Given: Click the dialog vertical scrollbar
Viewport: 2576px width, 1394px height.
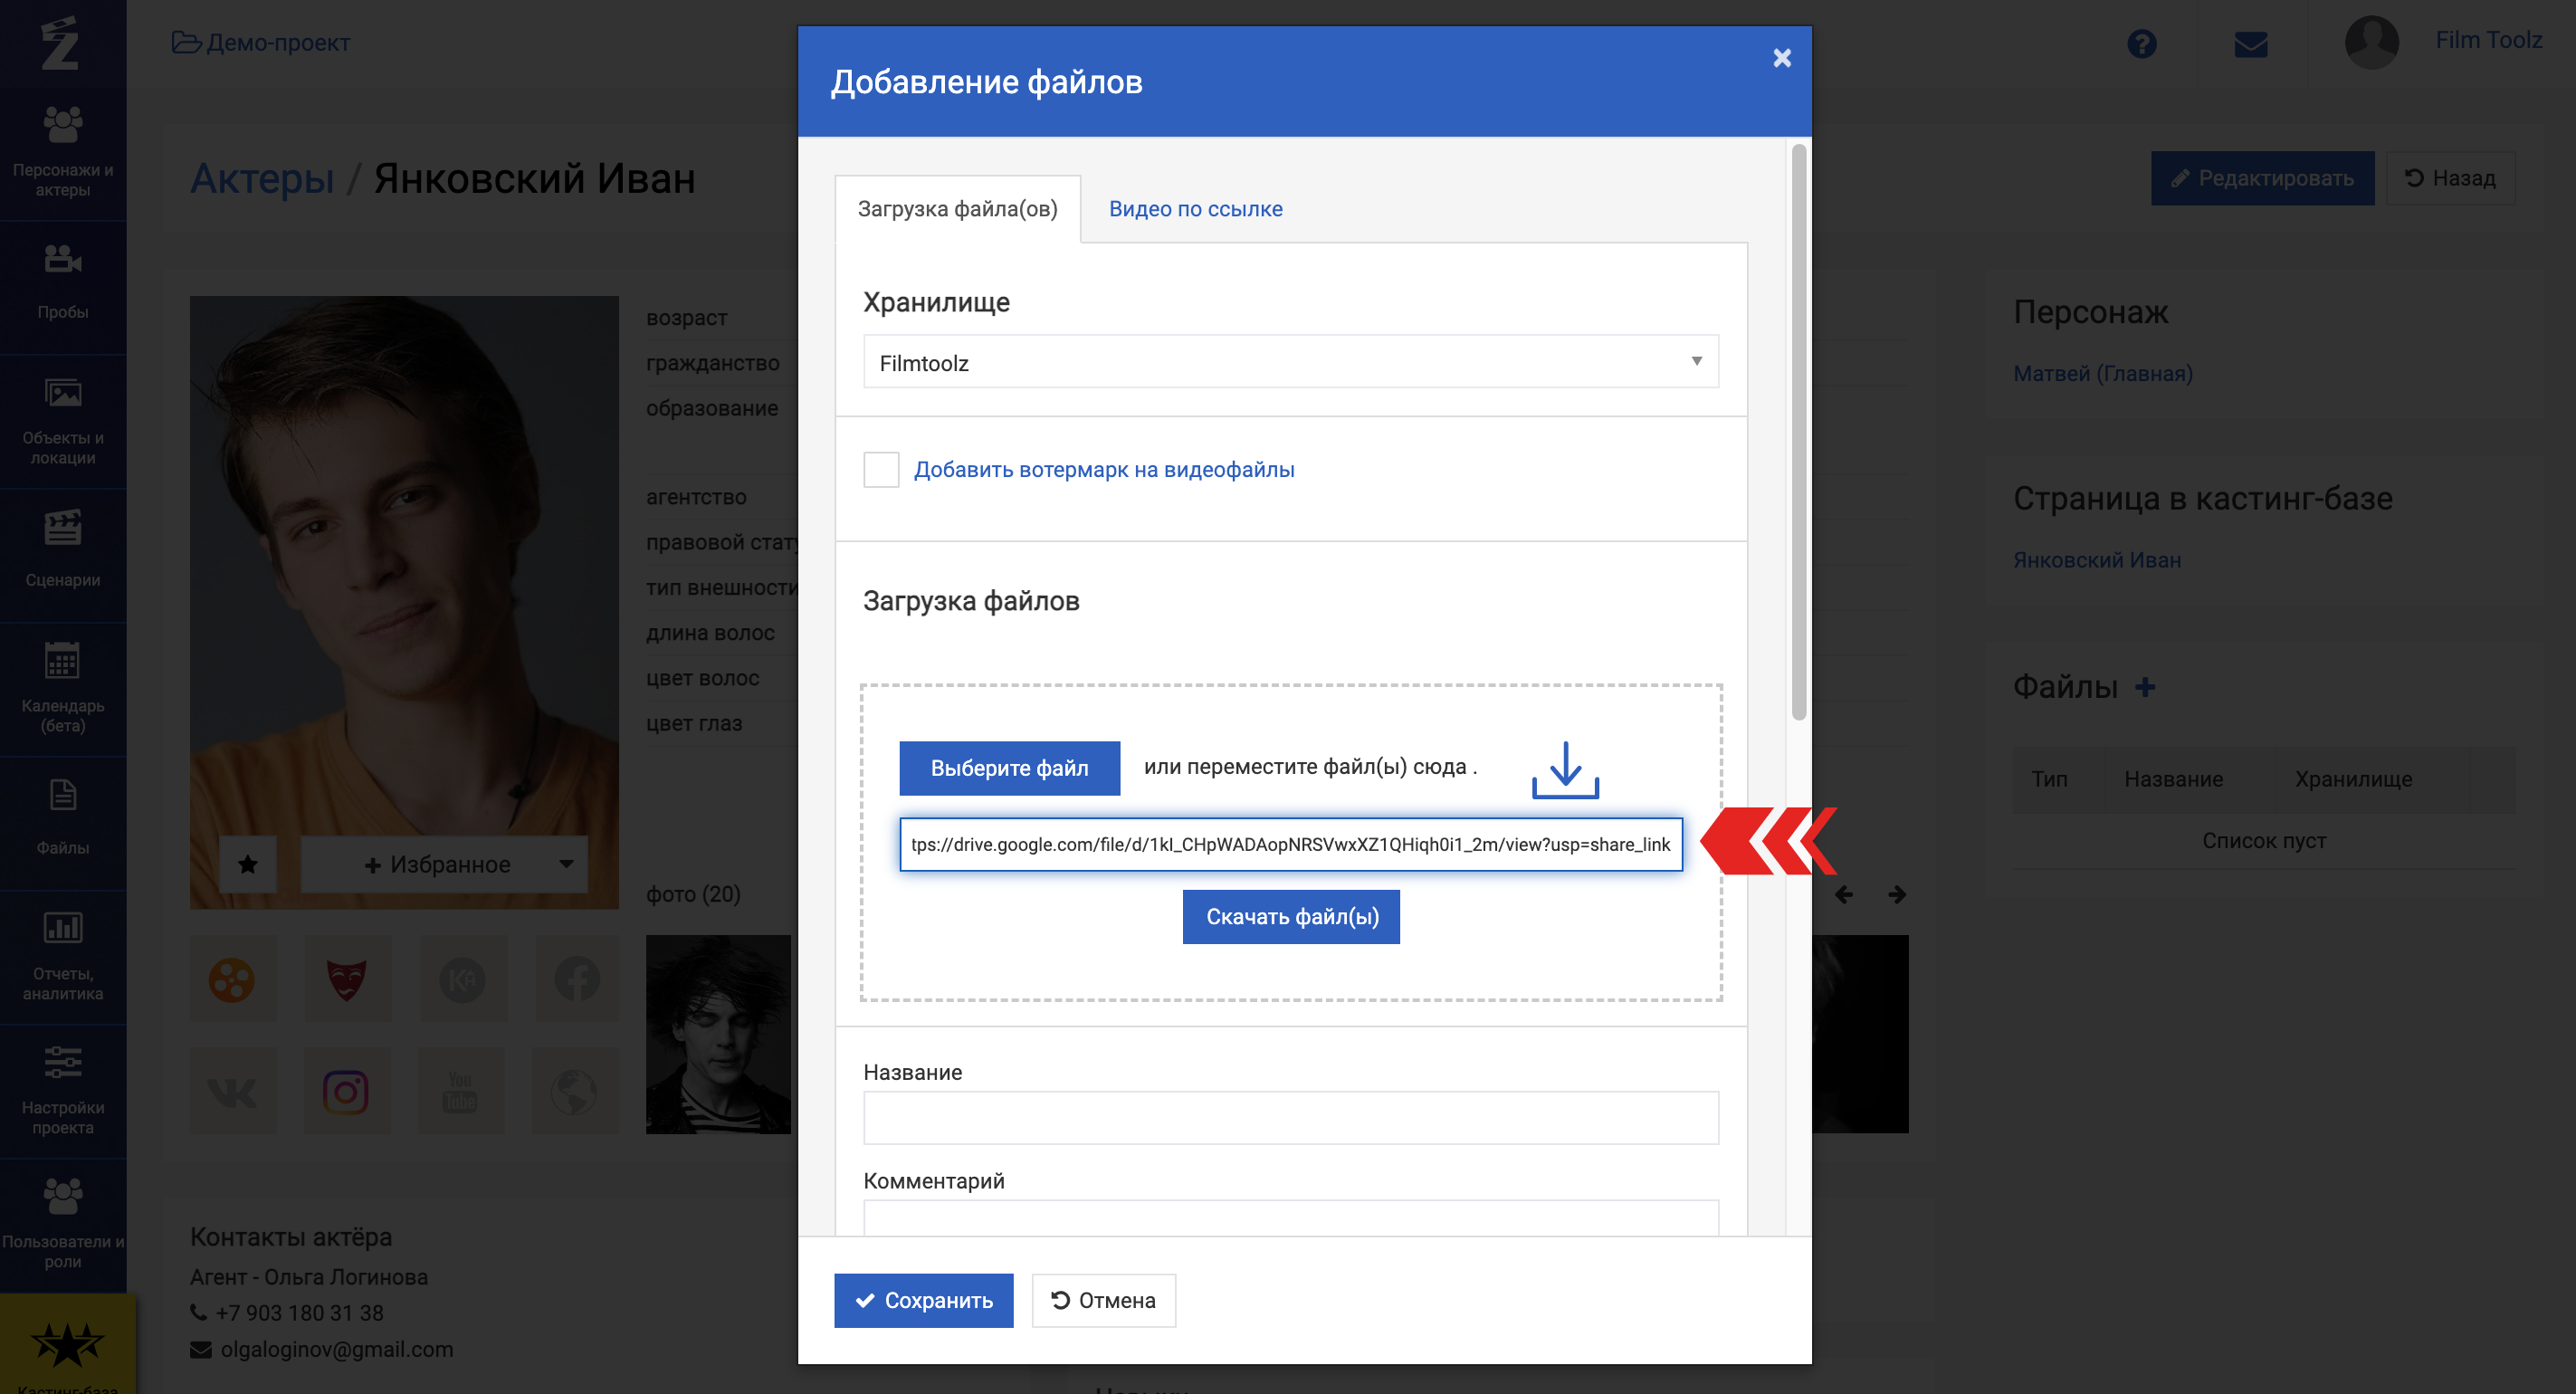Looking at the screenshot, I should pyautogui.click(x=1798, y=432).
